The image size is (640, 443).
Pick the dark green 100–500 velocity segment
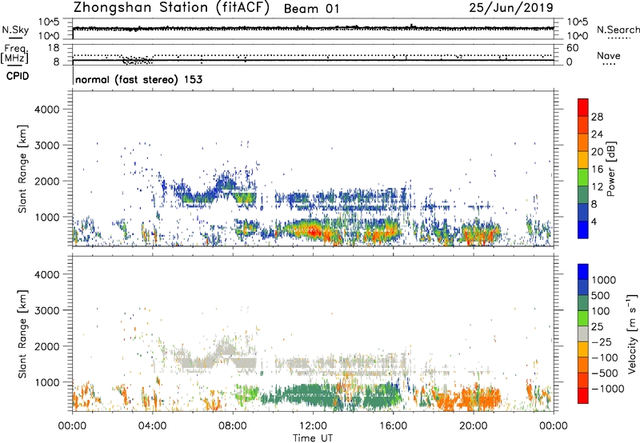pos(583,303)
